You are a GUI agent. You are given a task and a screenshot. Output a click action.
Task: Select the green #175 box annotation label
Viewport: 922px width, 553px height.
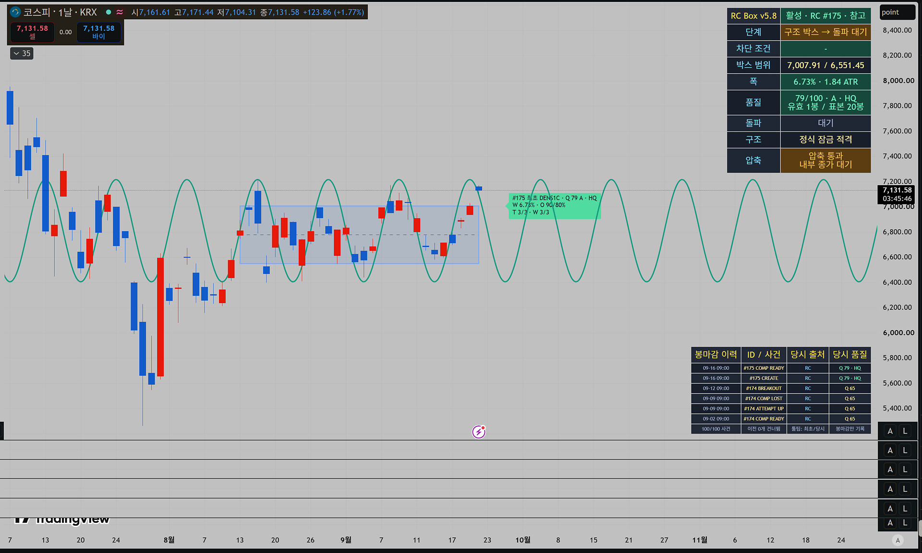click(554, 205)
